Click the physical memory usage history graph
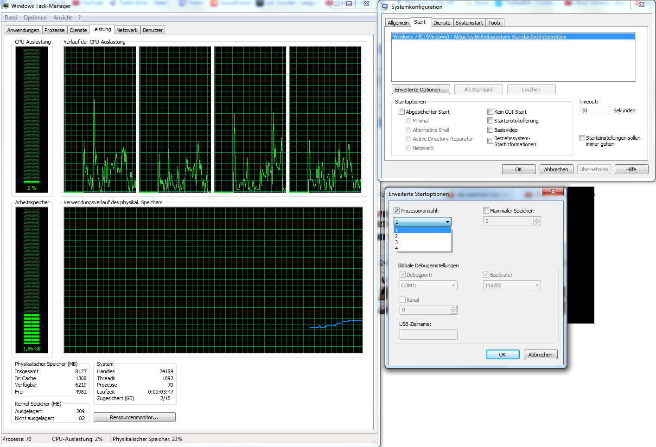 213,280
